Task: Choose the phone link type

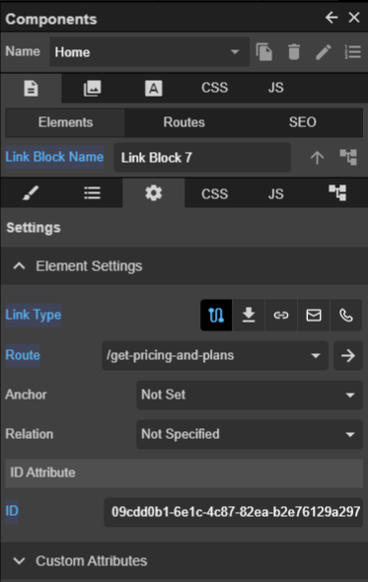Action: coord(346,315)
